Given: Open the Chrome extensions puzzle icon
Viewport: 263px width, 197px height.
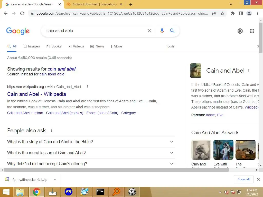Looking at the screenshot, I should click(233, 13).
